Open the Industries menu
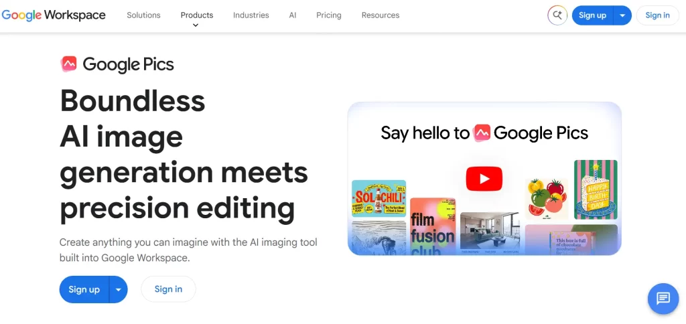 click(x=251, y=15)
